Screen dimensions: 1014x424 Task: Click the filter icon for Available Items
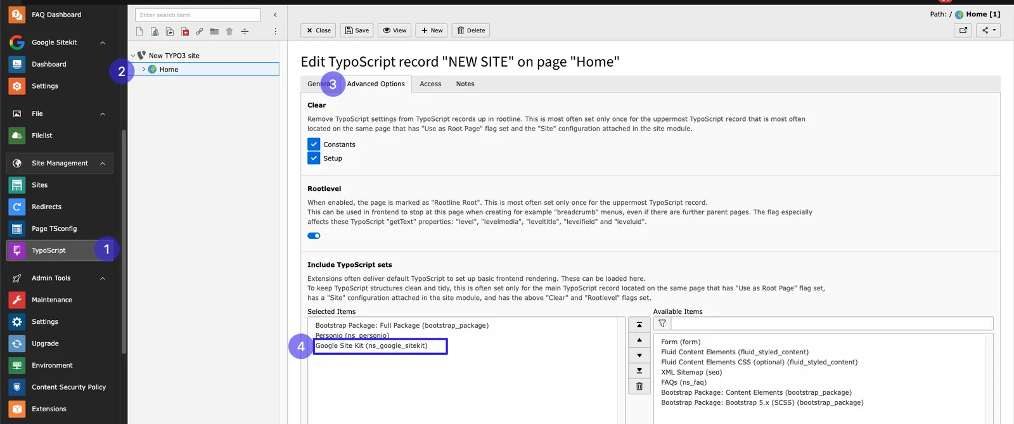point(662,323)
